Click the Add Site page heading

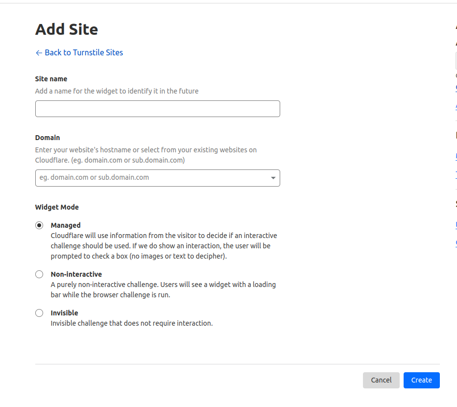[67, 29]
